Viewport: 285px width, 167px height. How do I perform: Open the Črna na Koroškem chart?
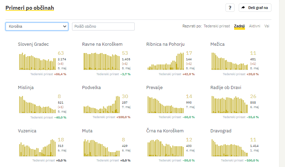pyautogui.click(x=165, y=148)
